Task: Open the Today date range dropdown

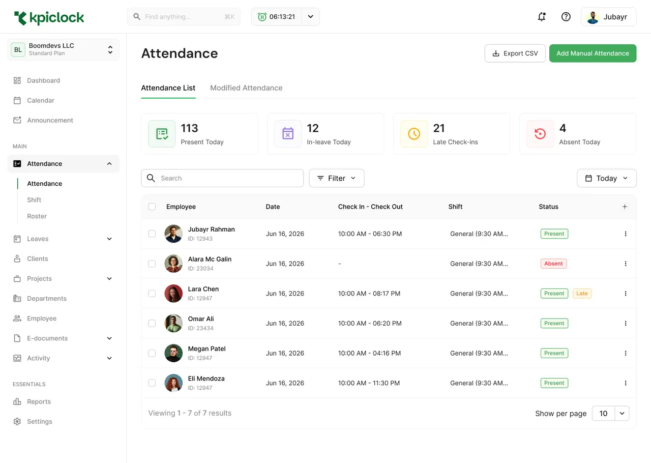Action: 607,178
